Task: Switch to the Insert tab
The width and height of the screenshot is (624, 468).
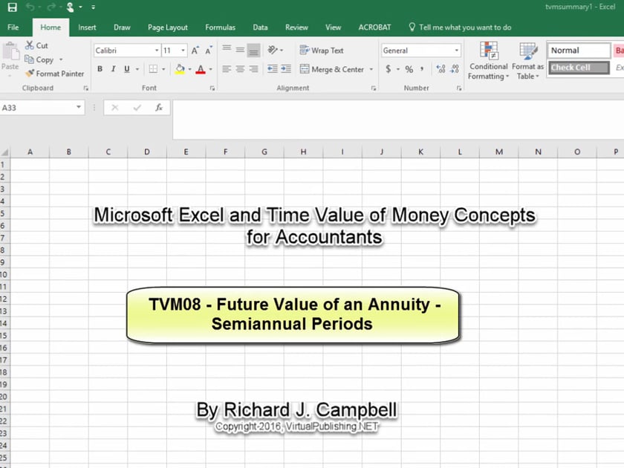Action: coord(87,27)
